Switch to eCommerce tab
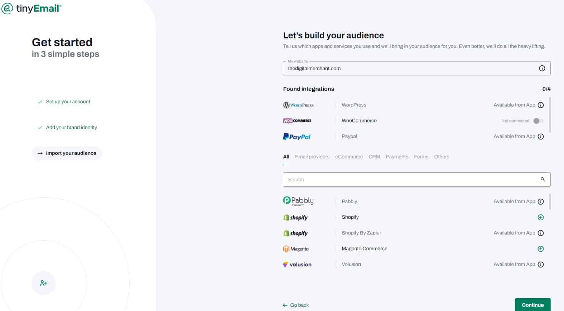 click(x=349, y=157)
